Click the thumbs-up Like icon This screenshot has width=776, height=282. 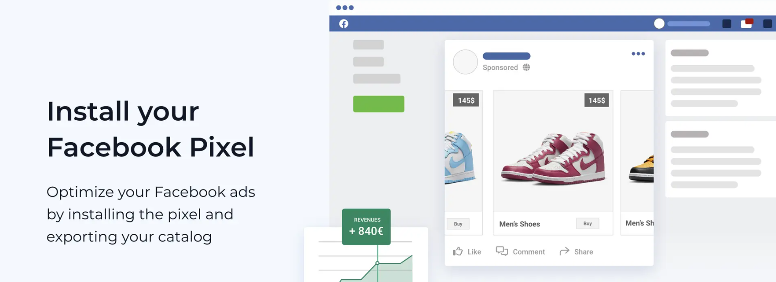pyautogui.click(x=458, y=251)
